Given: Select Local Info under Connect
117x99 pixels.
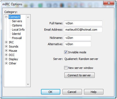Looking at the screenshot, I should click(18, 30).
